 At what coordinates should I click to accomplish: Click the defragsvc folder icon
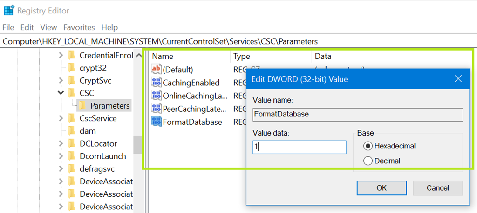tap(71, 169)
